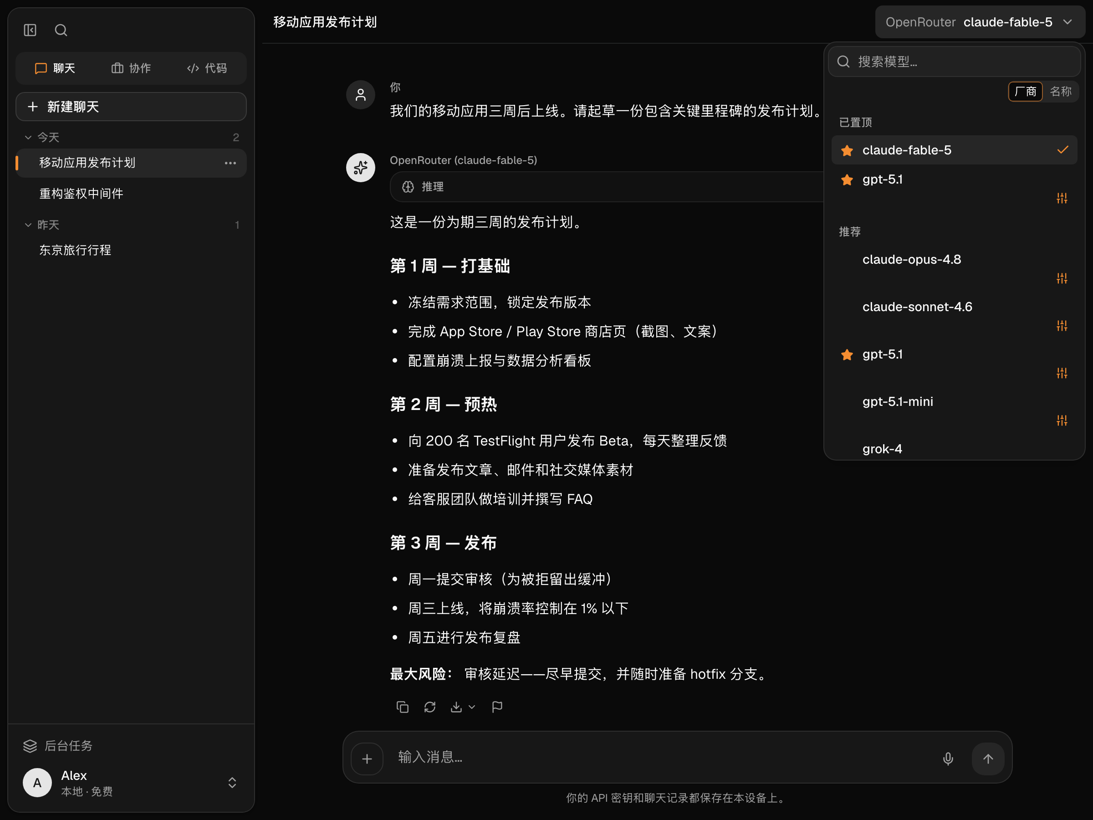1093x820 pixels.
Task: Click the 第 2 周 — 预热 heading
Action: click(444, 405)
